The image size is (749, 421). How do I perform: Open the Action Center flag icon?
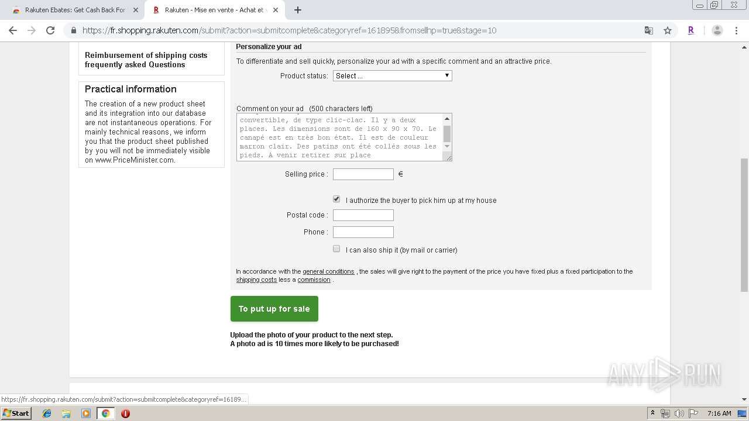point(693,413)
